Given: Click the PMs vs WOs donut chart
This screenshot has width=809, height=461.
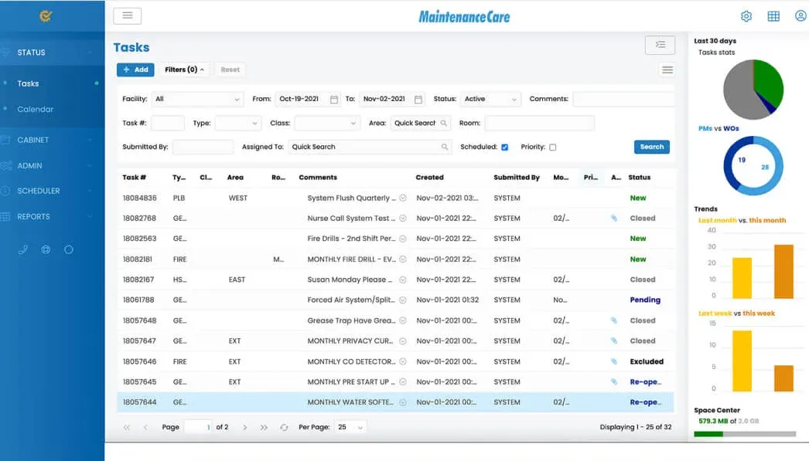Looking at the screenshot, I should click(753, 166).
